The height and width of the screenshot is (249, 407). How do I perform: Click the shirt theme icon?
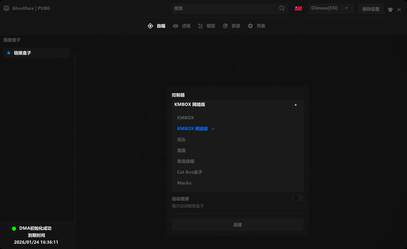coord(390,10)
